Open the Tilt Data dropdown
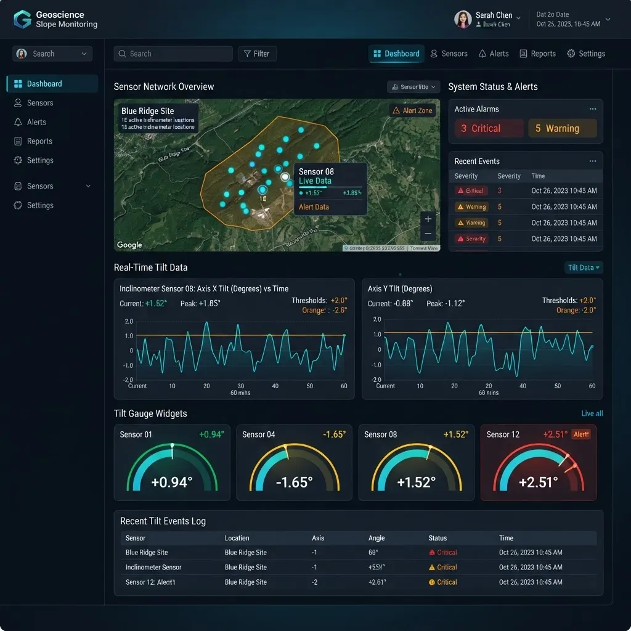This screenshot has width=631, height=631. pyautogui.click(x=584, y=267)
